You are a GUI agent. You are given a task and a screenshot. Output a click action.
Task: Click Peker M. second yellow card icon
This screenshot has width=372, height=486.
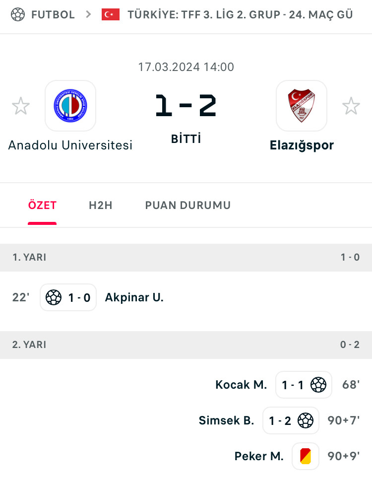pos(306,456)
